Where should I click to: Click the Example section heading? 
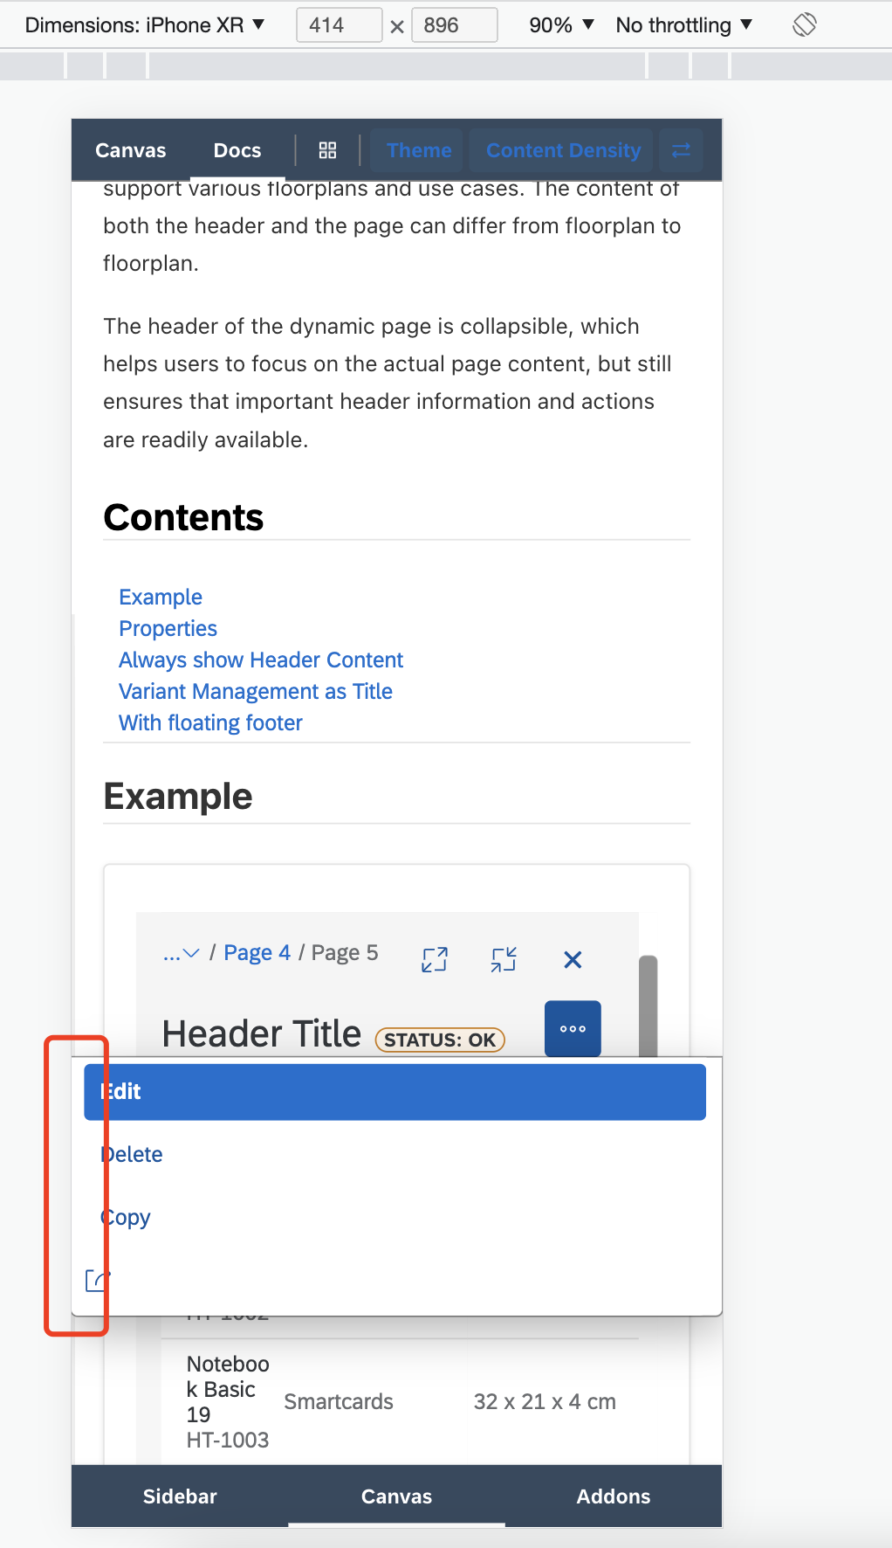pos(178,797)
